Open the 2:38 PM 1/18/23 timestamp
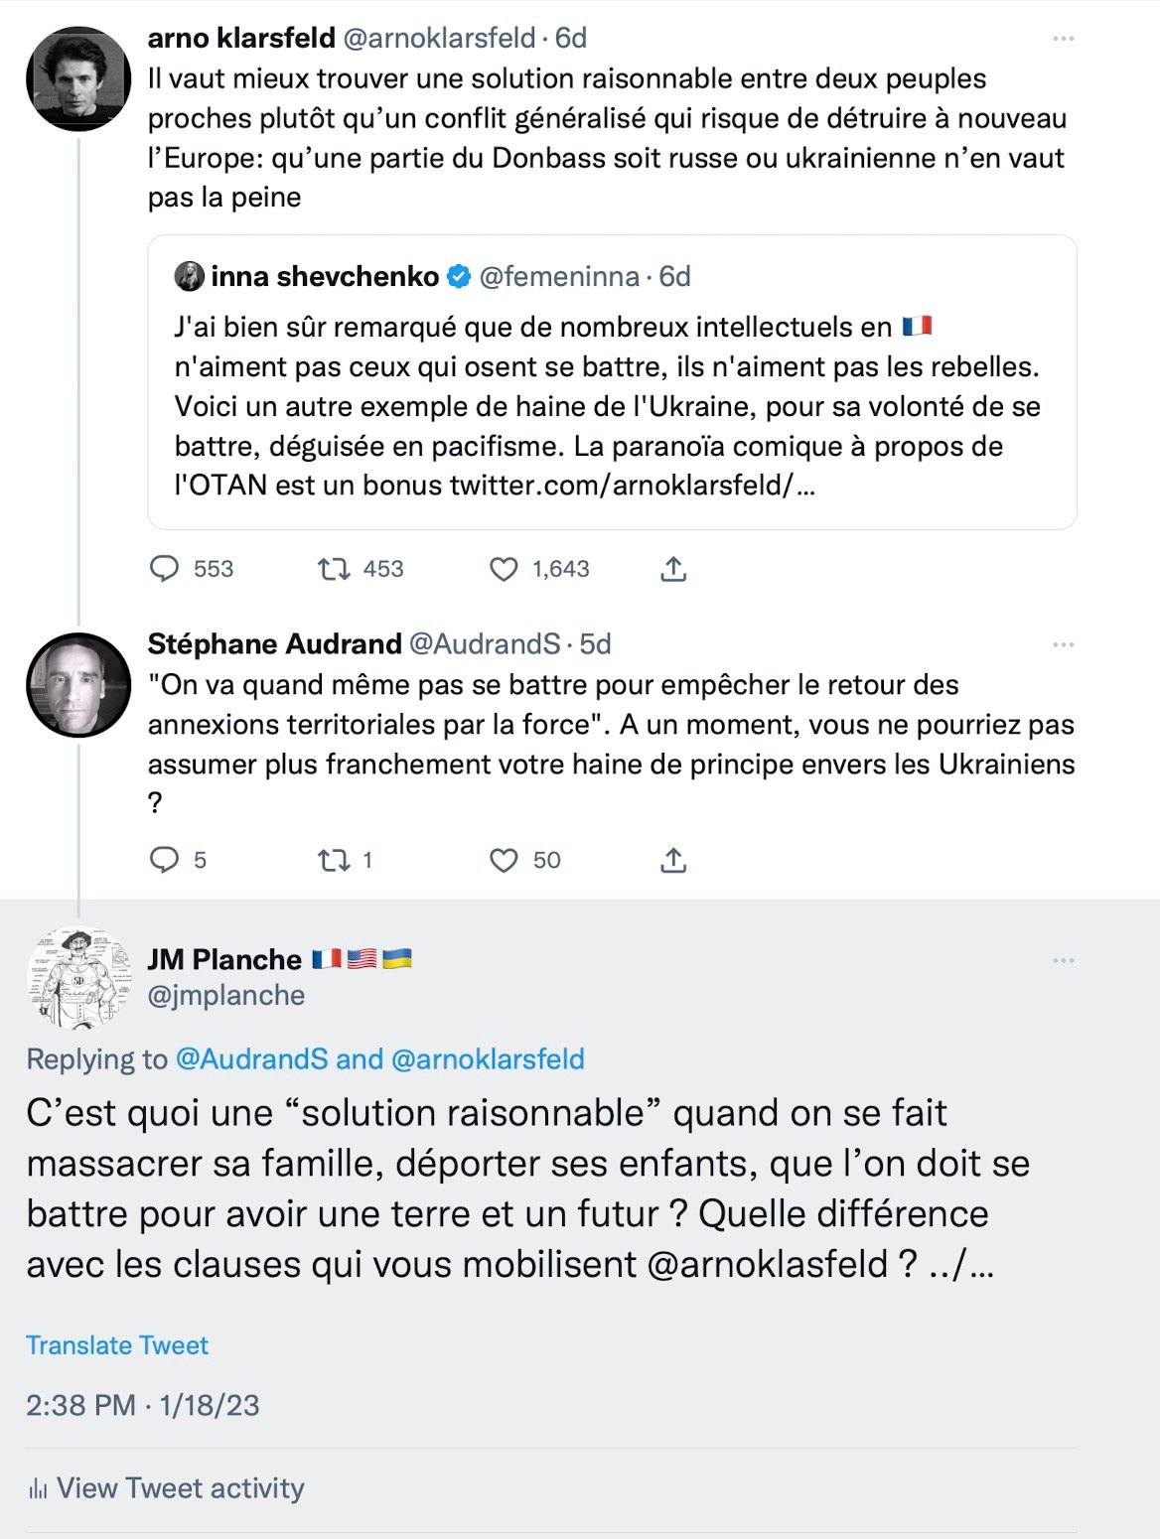The width and height of the screenshot is (1160, 1539). point(143,1405)
